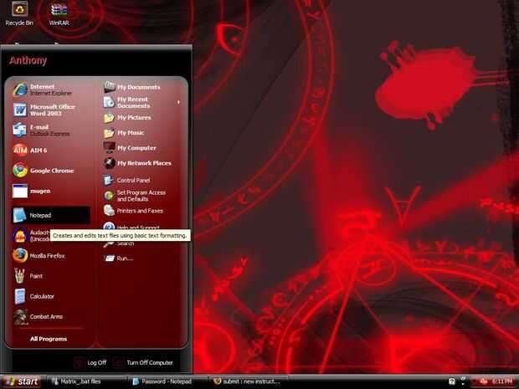Choose the Mozilla Firefox text label
Image resolution: width=519 pixels, height=389 pixels.
(x=48, y=256)
